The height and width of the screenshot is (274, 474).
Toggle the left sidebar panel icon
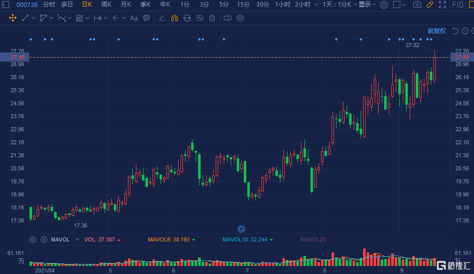[6, 5]
